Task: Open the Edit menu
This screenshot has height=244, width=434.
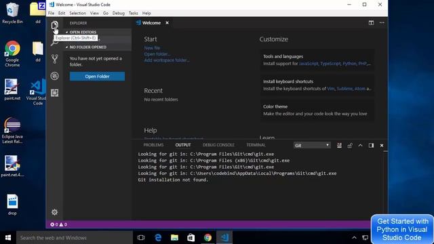Action: click(x=62, y=13)
